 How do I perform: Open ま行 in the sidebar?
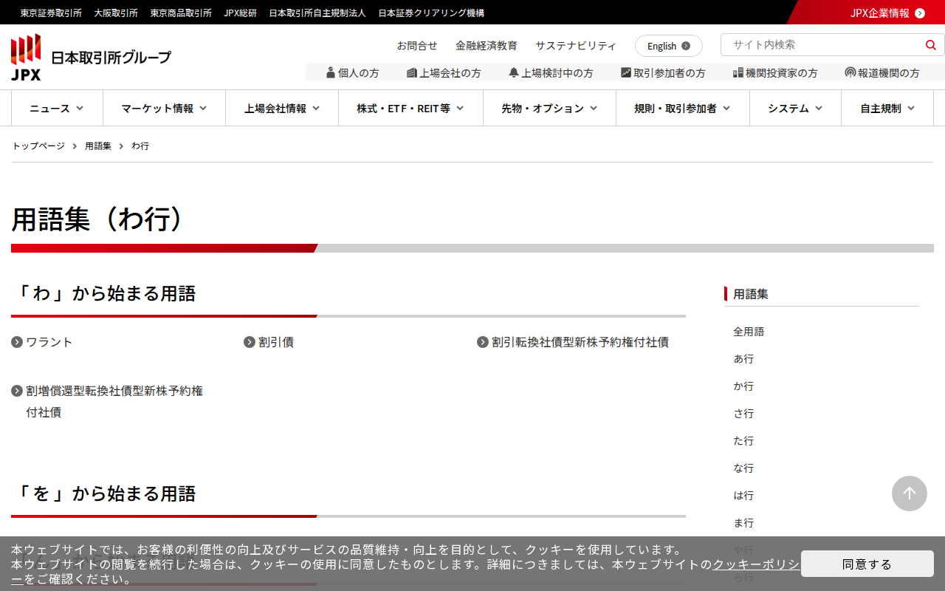coord(743,523)
